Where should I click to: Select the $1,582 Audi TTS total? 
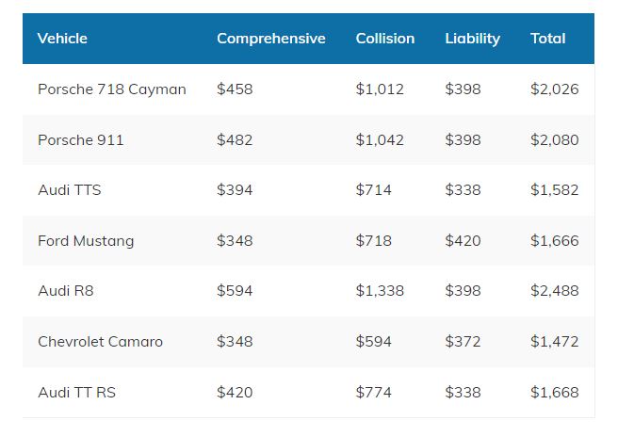(555, 190)
